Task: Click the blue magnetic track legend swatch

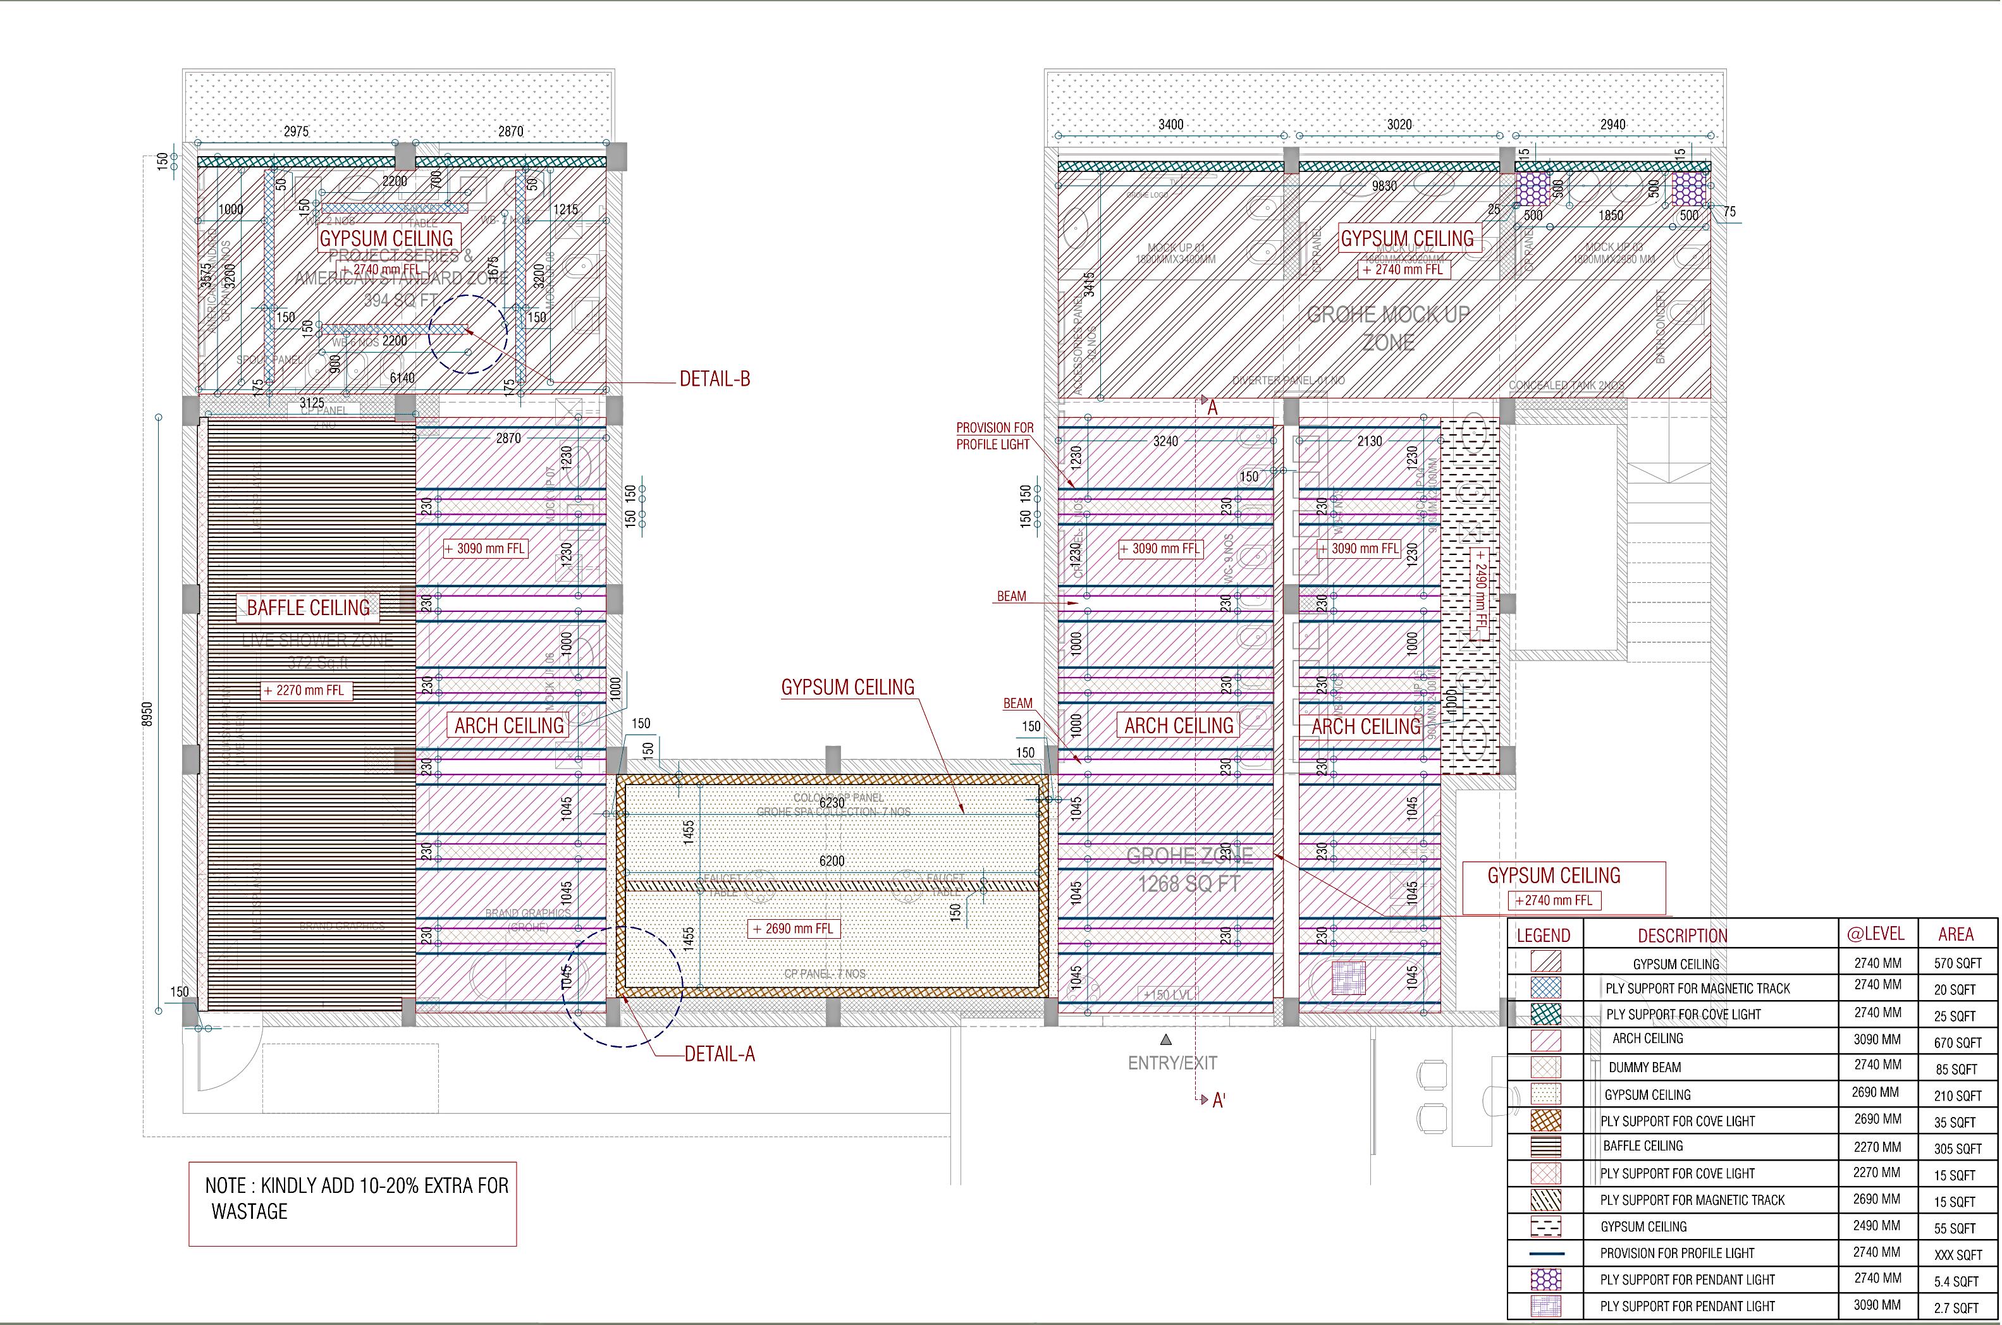Action: point(1545,988)
